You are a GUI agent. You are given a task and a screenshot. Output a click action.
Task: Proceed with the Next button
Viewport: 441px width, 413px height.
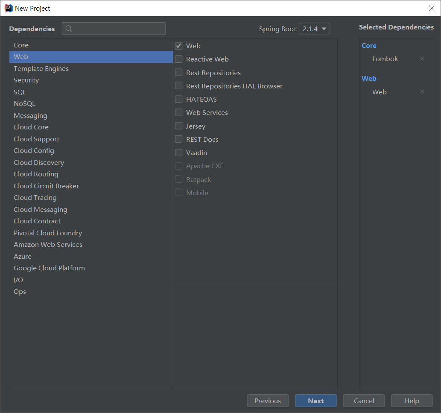(315, 401)
